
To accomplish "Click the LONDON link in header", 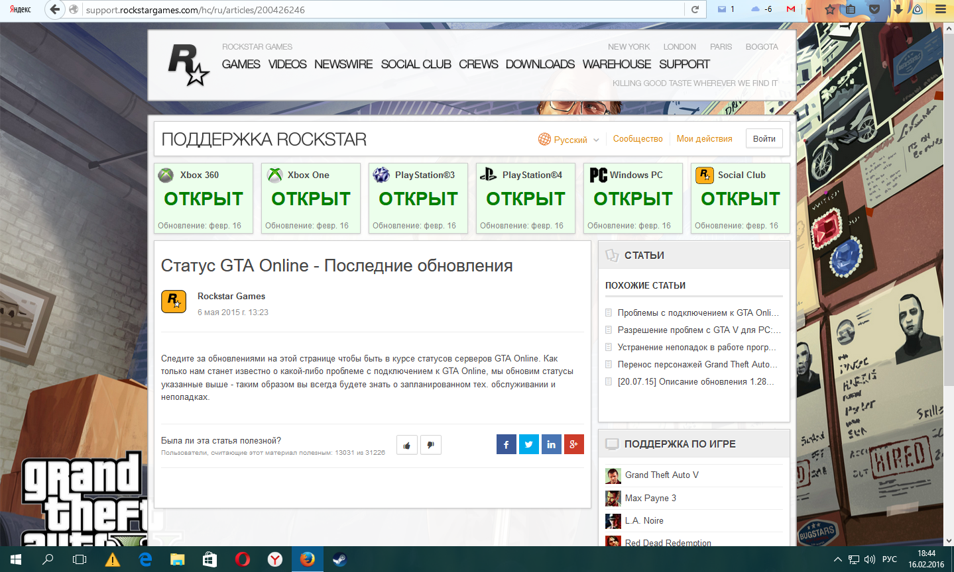I will (680, 47).
